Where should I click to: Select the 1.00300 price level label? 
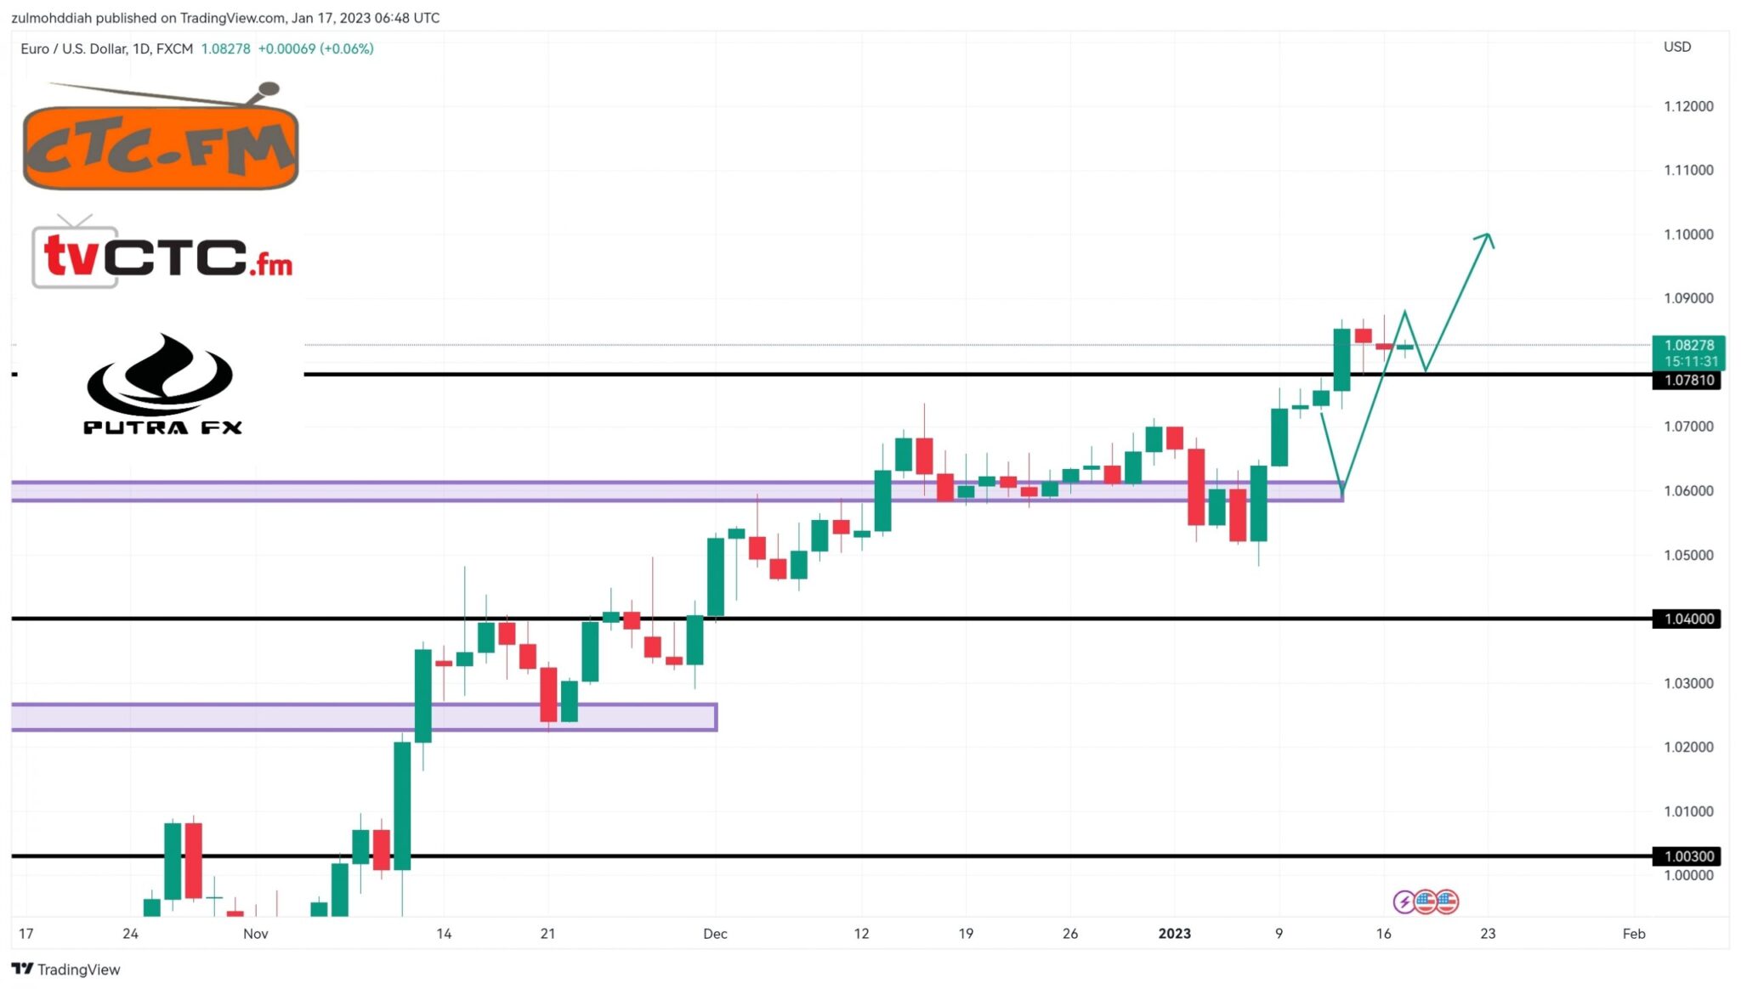[x=1688, y=856]
